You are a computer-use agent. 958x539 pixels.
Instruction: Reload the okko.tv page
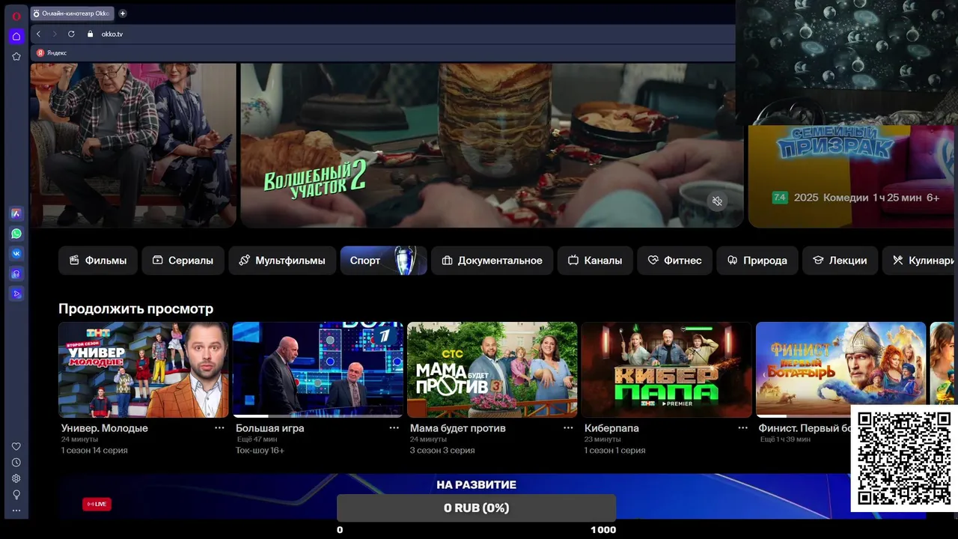[x=71, y=34]
